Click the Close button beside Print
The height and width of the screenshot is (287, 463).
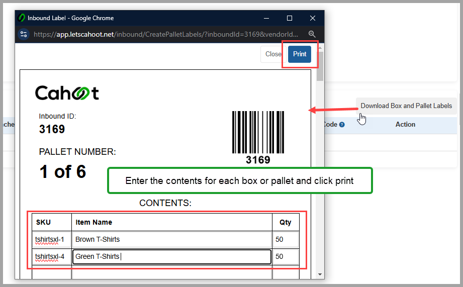click(273, 54)
